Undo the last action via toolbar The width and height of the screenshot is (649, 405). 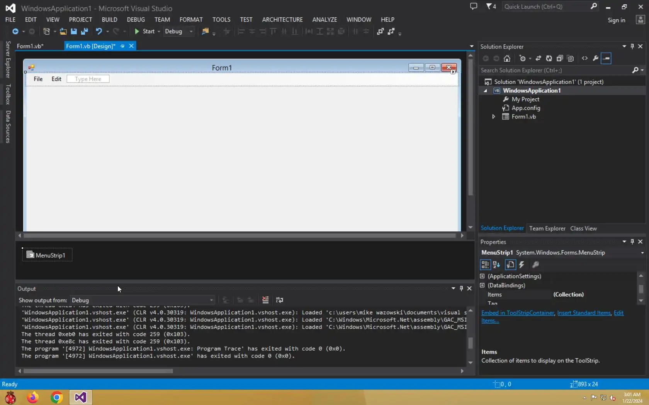[x=99, y=32]
